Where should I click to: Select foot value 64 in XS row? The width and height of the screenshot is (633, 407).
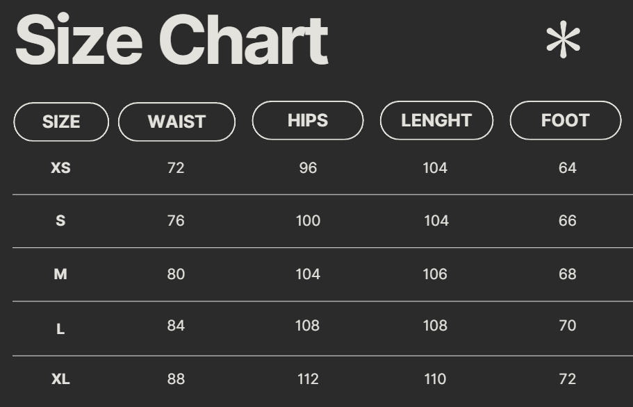[568, 168]
